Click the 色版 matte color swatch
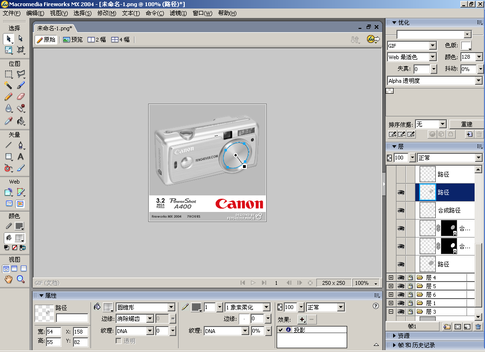485x352 pixels. tap(466, 46)
